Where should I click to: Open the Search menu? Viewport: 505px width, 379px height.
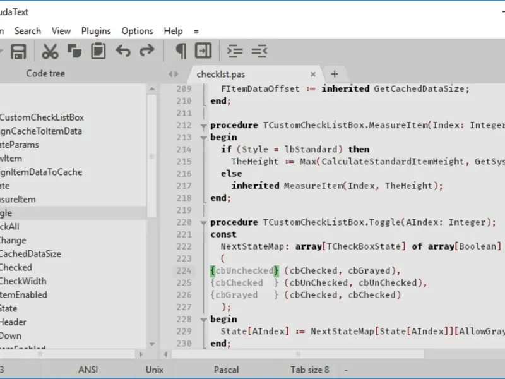click(28, 31)
